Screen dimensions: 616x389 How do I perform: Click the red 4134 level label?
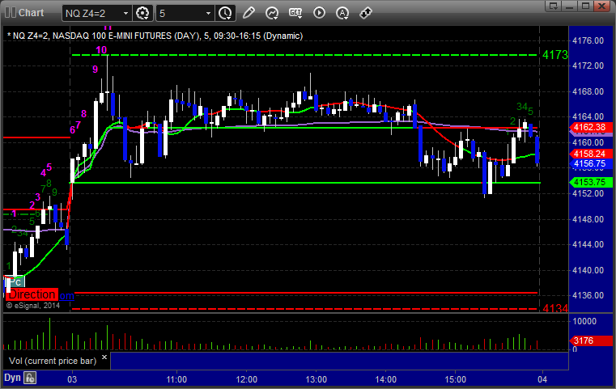pyautogui.click(x=555, y=308)
